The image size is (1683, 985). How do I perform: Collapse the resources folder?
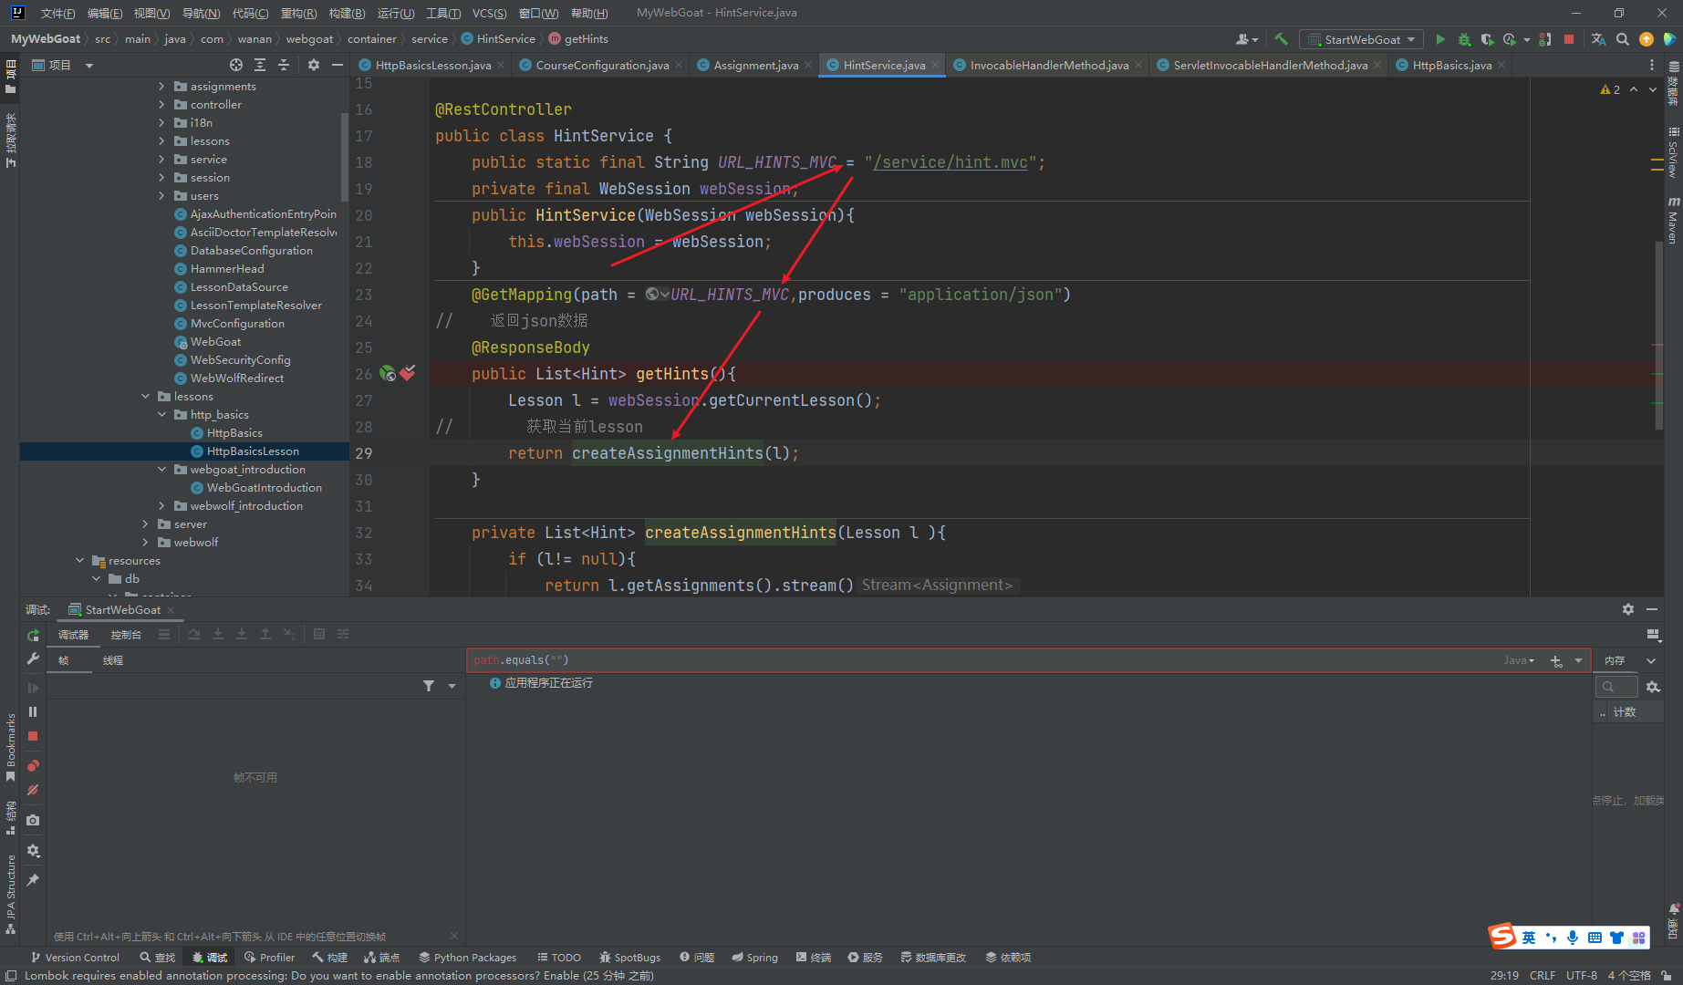pos(80,560)
